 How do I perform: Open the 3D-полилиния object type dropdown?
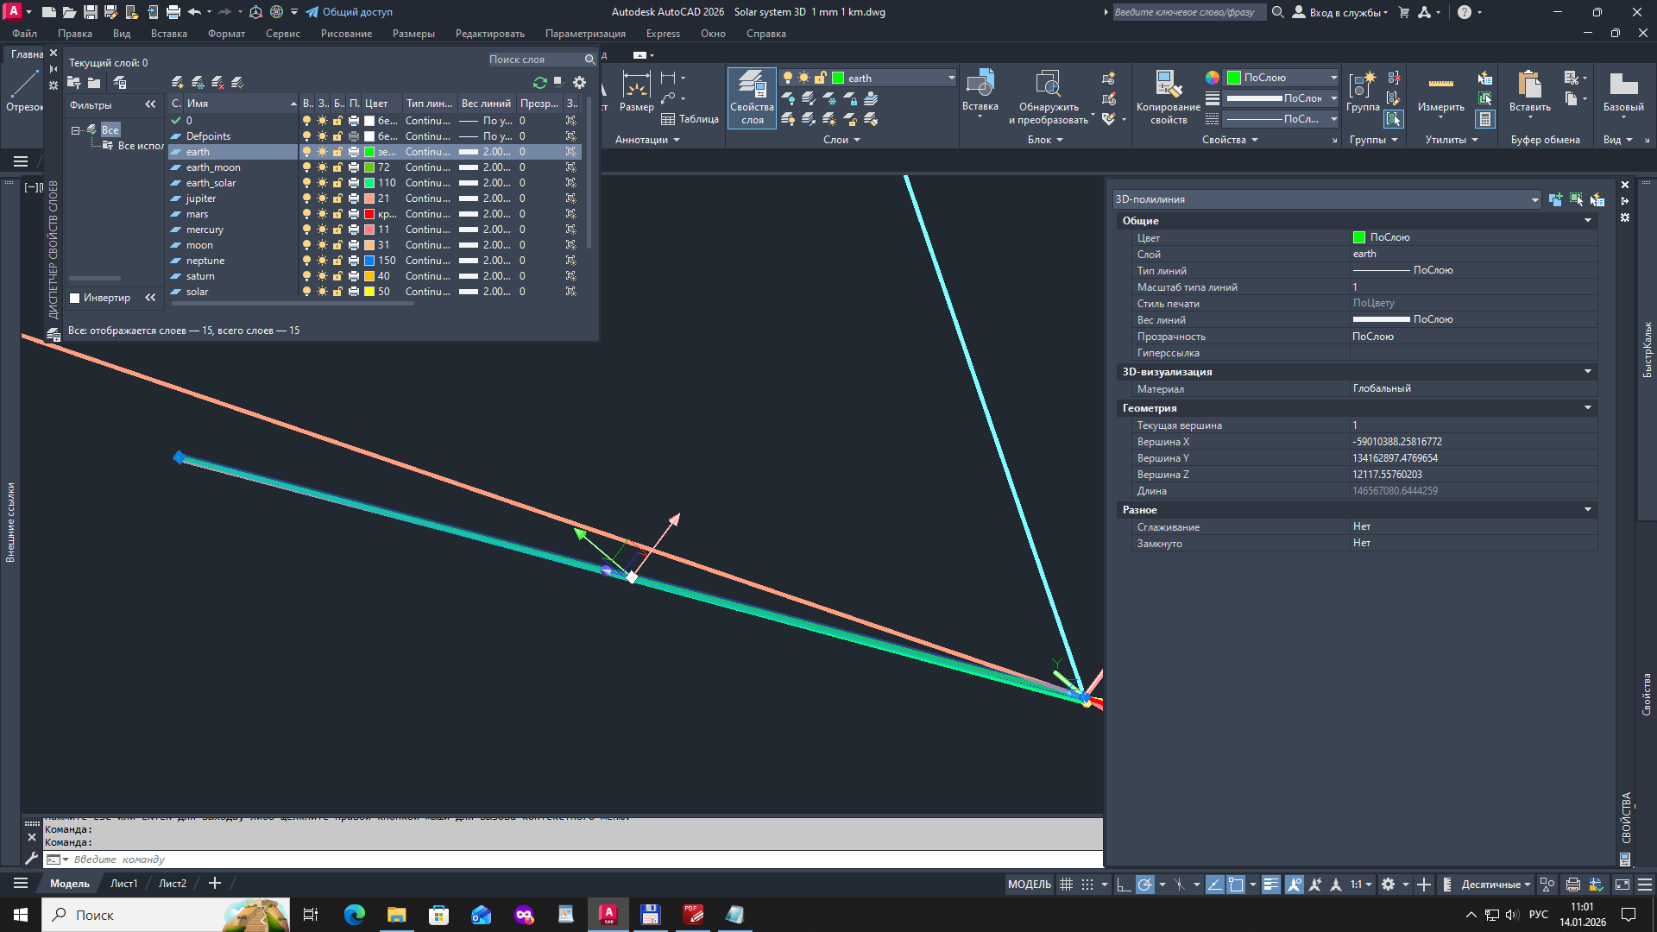[x=1534, y=199]
